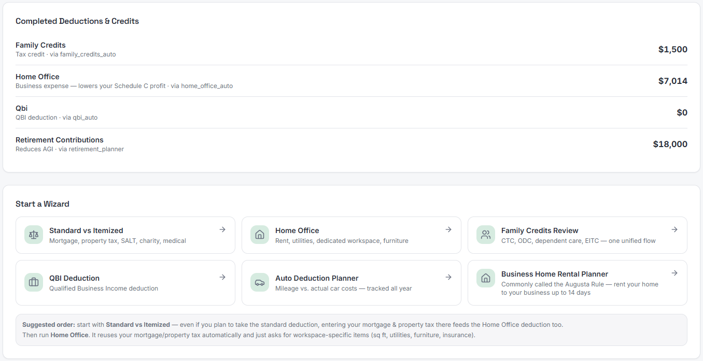
Task: Click the scales icon for Standard vs Itemized
Action: [34, 235]
